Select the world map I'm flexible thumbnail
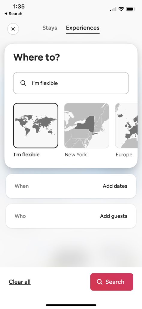The width and height of the screenshot is (142, 309). point(36,126)
